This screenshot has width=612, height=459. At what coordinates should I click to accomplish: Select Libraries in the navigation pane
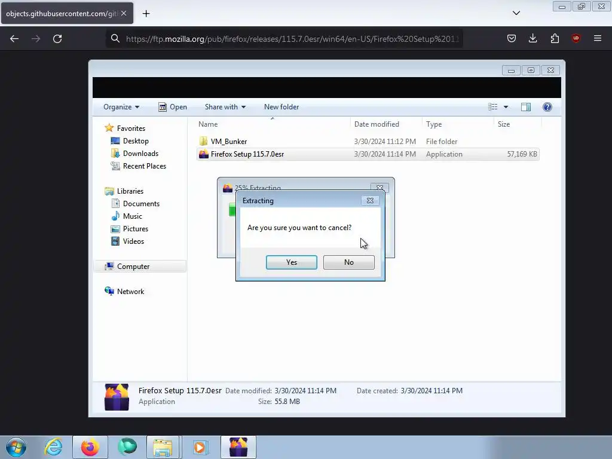click(130, 191)
